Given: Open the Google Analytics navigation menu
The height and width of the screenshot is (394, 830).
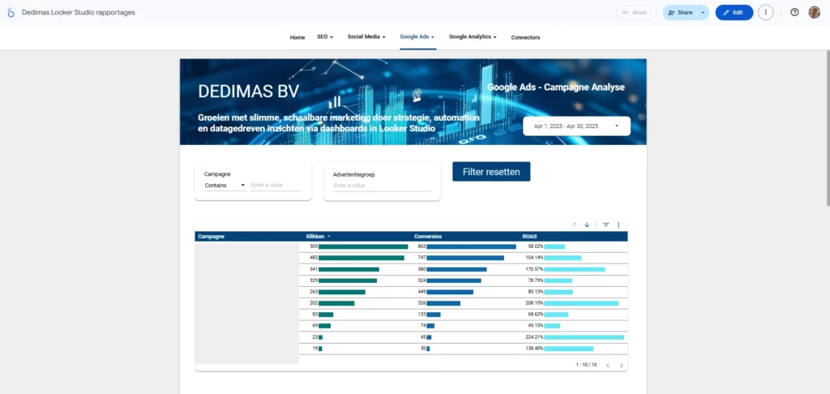Looking at the screenshot, I should tap(473, 37).
